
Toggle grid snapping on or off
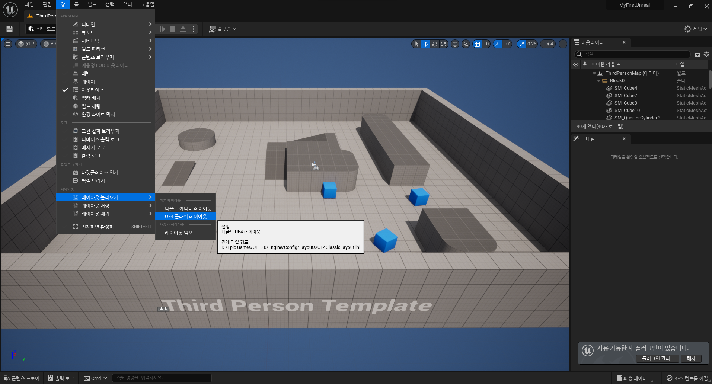pos(477,44)
